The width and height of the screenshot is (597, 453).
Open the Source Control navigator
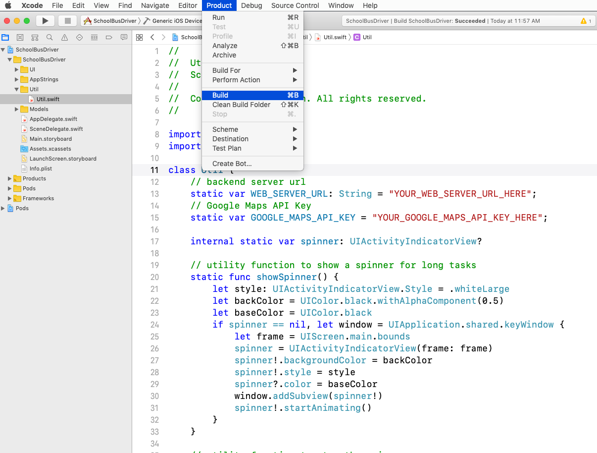click(20, 37)
